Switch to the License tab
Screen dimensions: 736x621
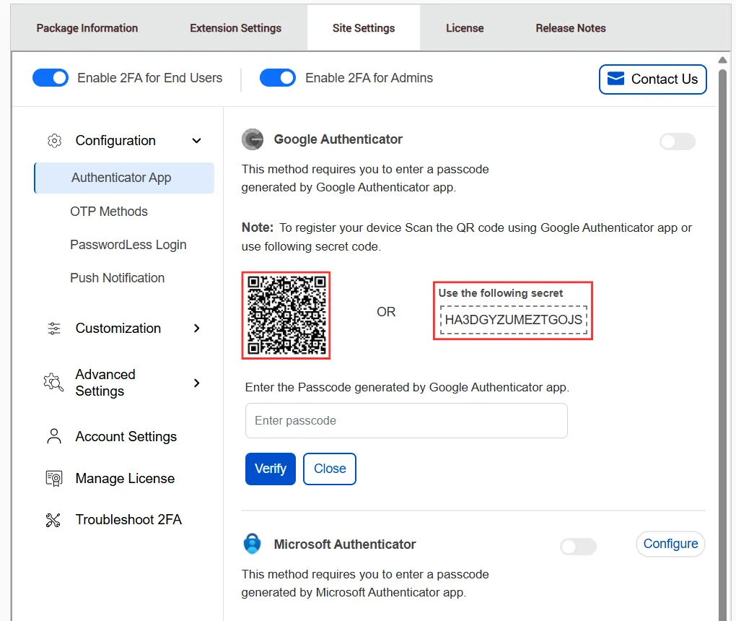tap(465, 27)
